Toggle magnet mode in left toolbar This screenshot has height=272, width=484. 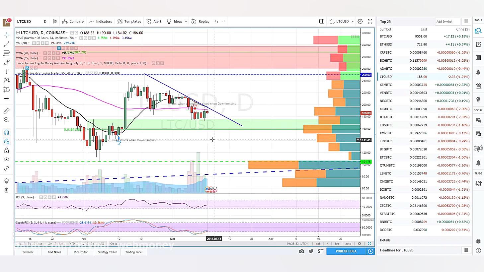(6, 132)
